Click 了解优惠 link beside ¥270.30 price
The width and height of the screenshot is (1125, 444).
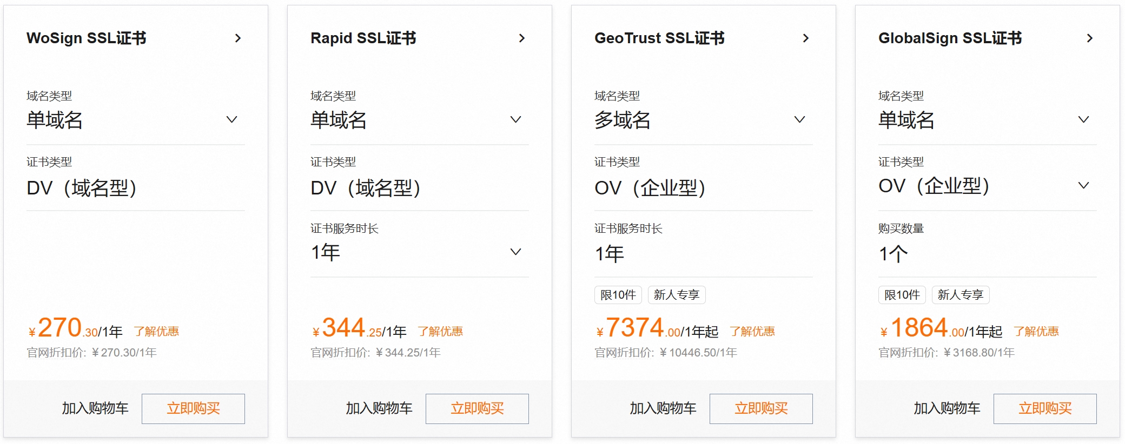[x=156, y=331]
